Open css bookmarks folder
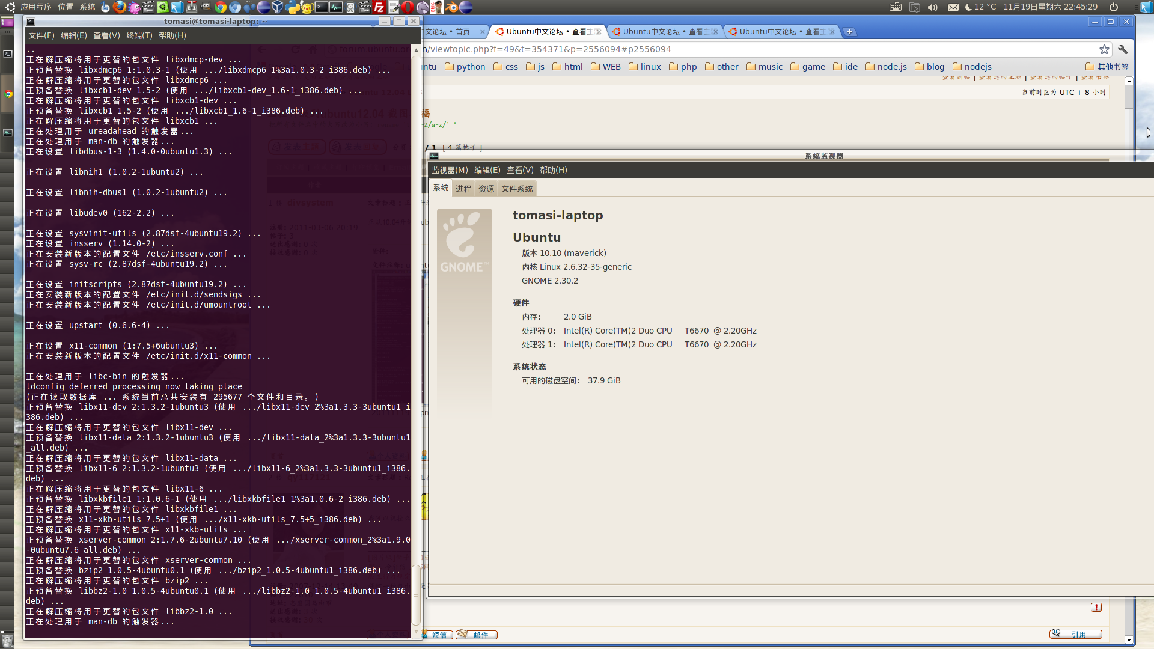The image size is (1154, 649). click(505, 67)
